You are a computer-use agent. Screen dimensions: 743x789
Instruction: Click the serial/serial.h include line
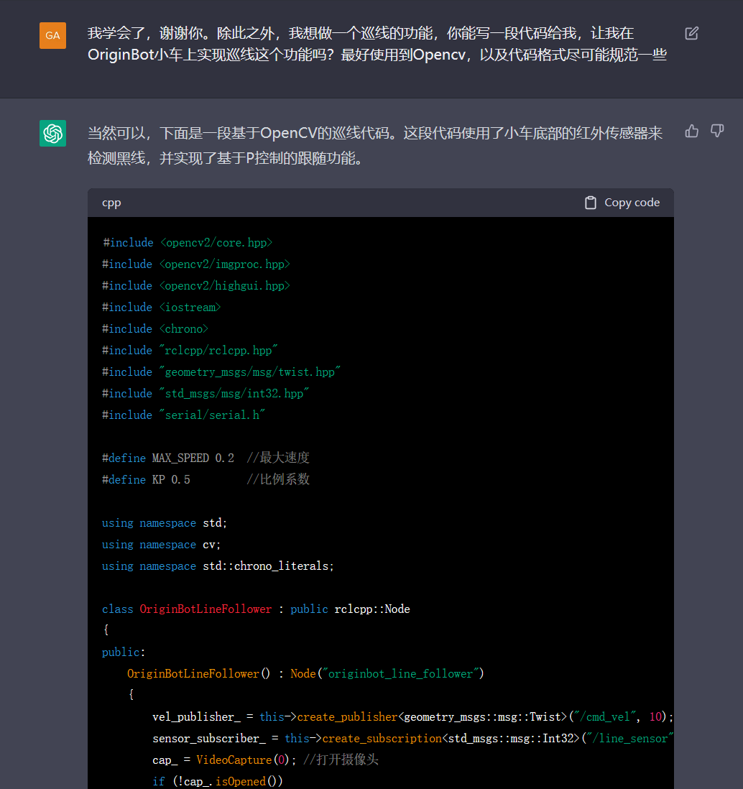tap(184, 415)
